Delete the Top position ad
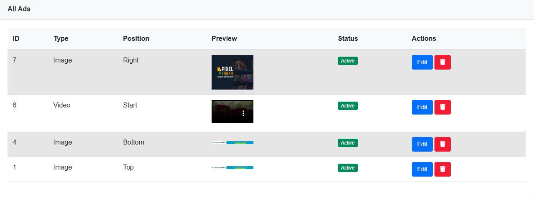The image size is (534, 197). [x=442, y=169]
